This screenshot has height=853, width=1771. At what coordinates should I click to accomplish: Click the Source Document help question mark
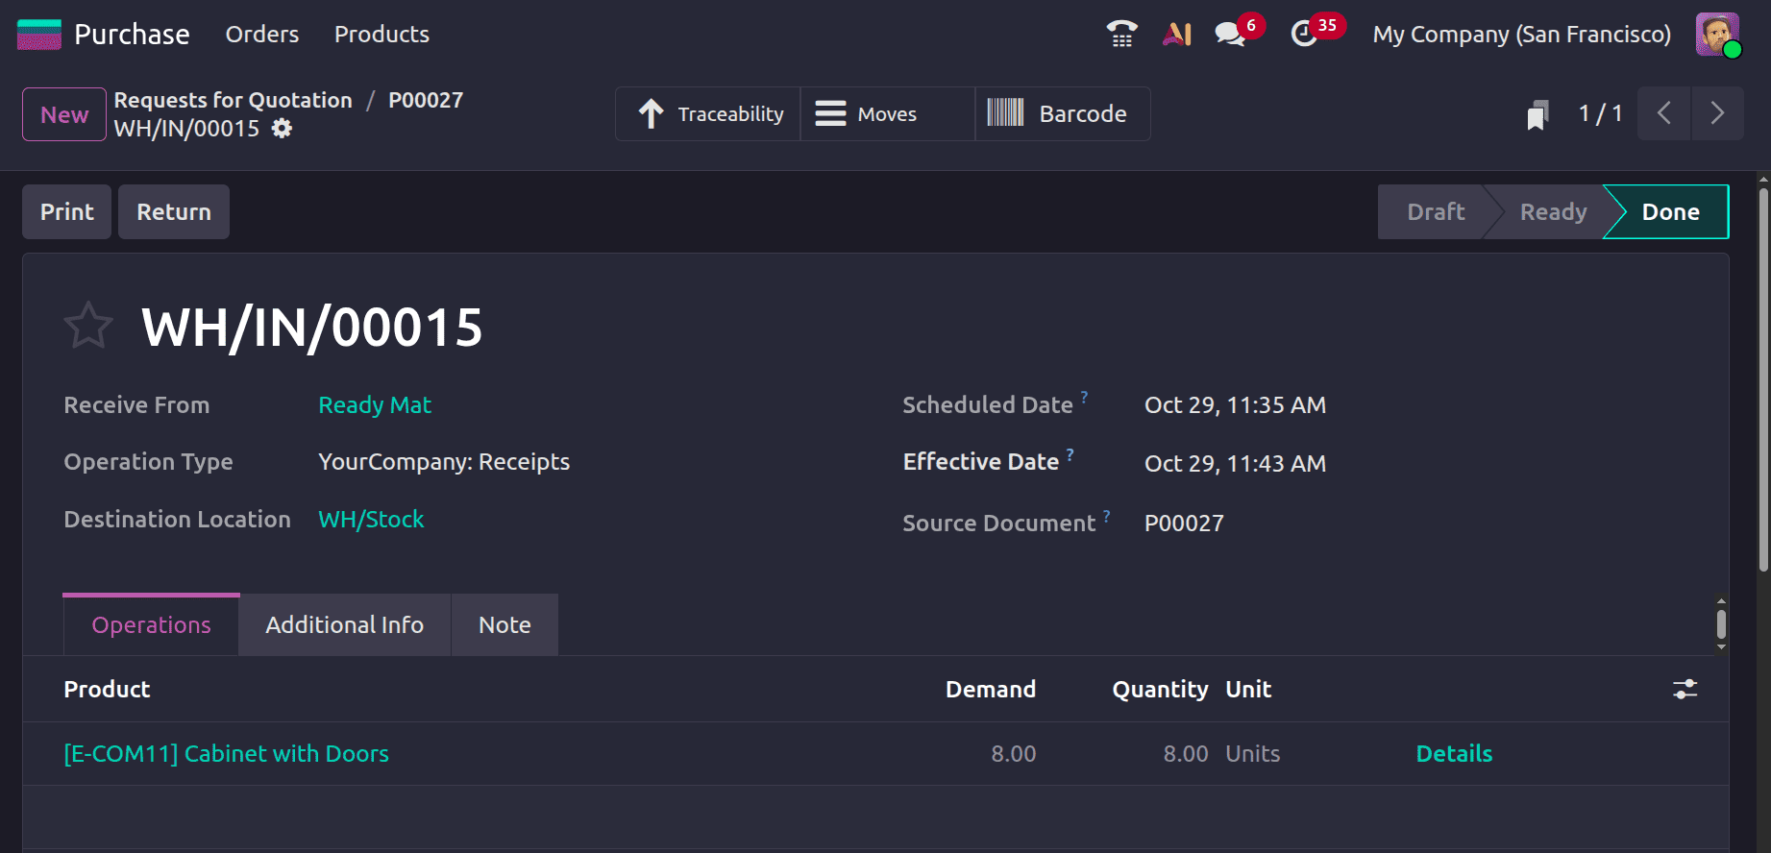(x=1106, y=516)
